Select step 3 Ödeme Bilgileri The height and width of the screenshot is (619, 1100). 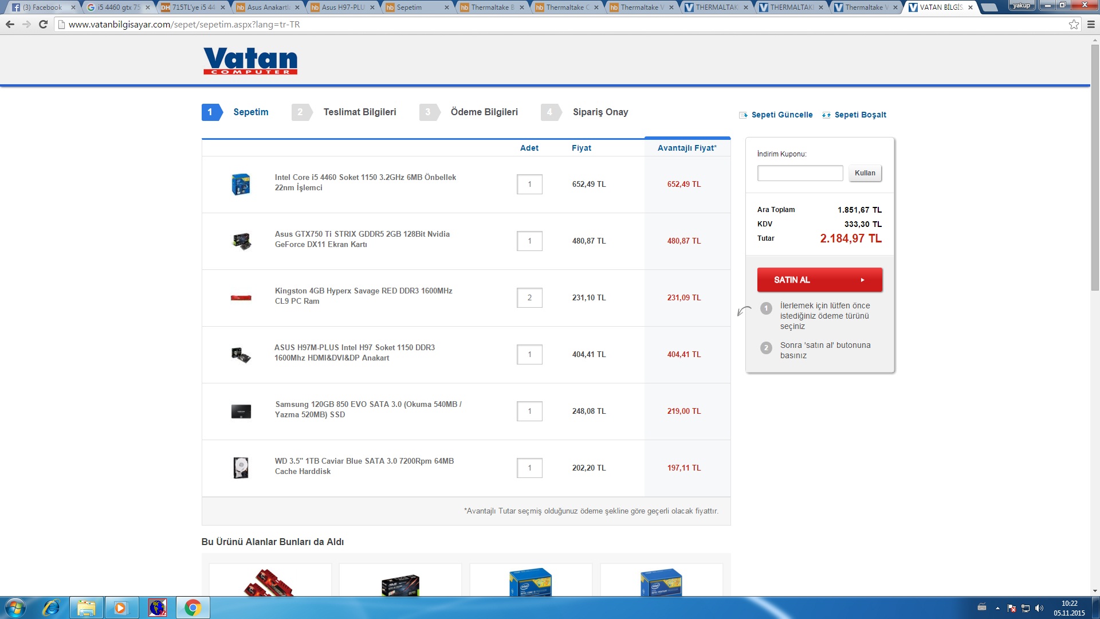[x=469, y=112]
